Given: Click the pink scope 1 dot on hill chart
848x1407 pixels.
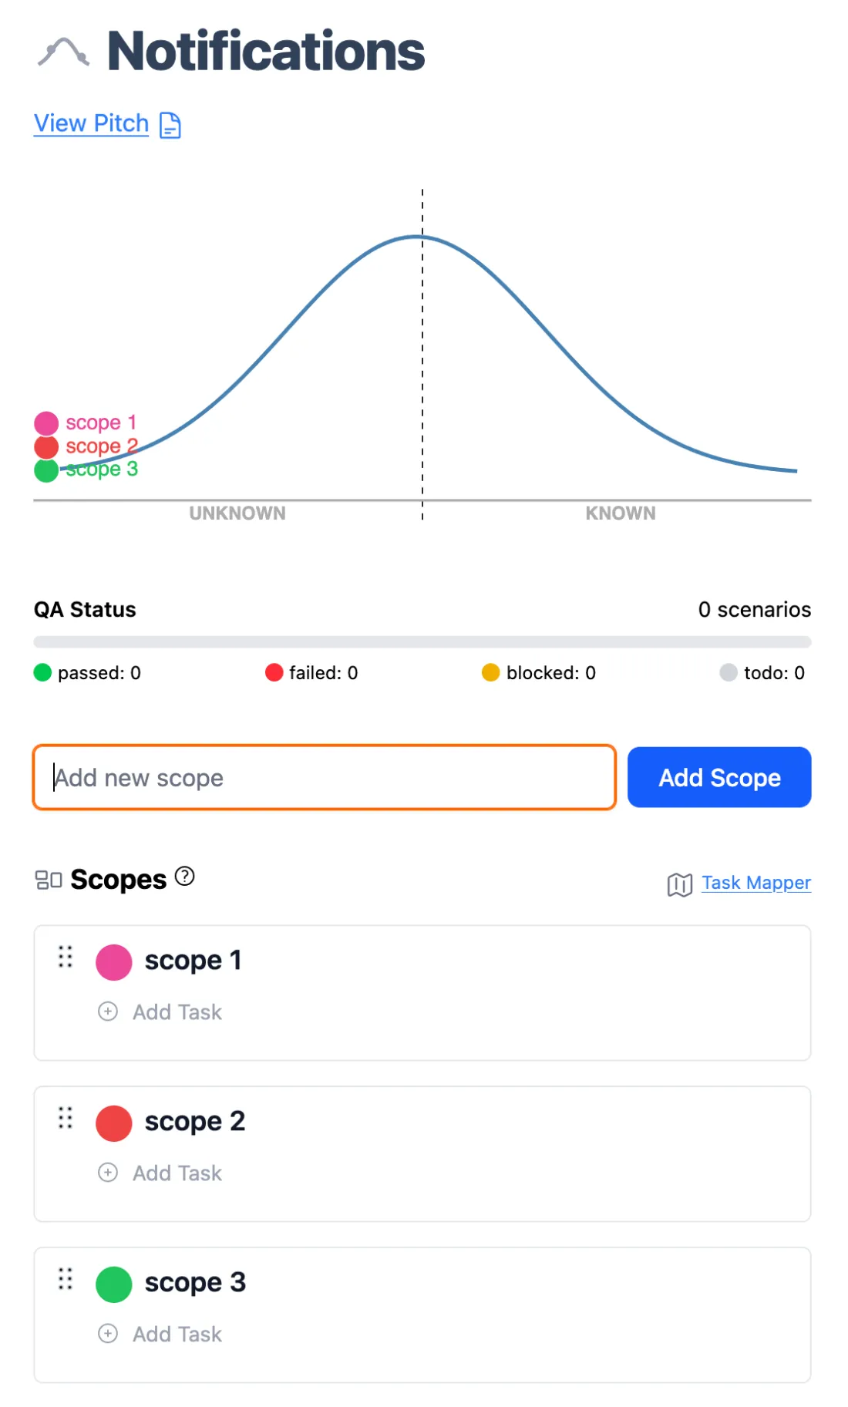Looking at the screenshot, I should point(46,423).
